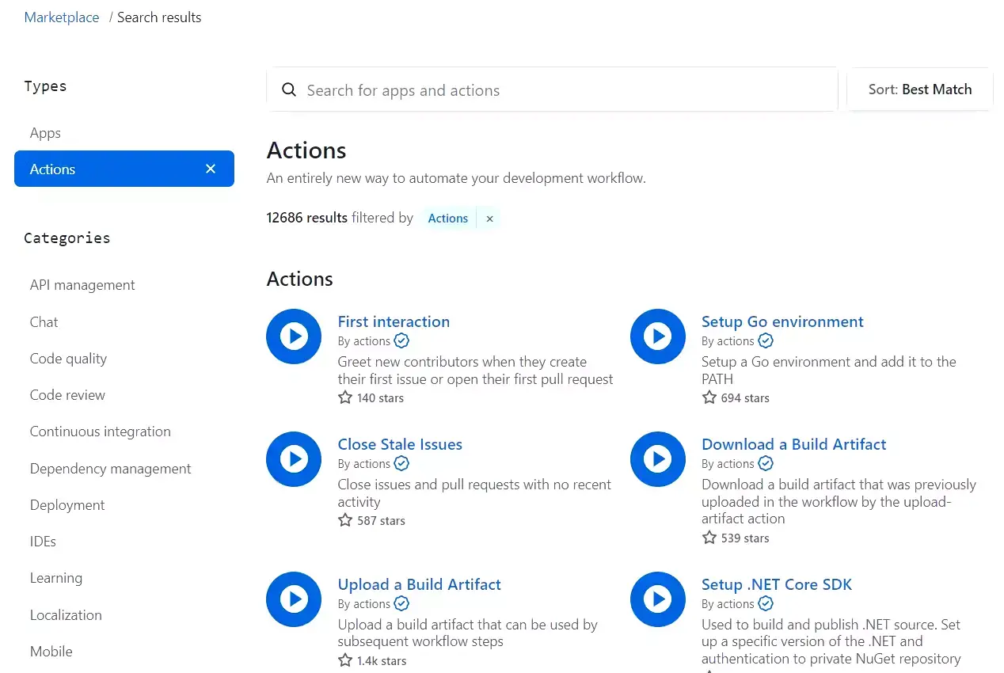
Task: Click the star icon next to 1.4k stars
Action: click(344, 660)
